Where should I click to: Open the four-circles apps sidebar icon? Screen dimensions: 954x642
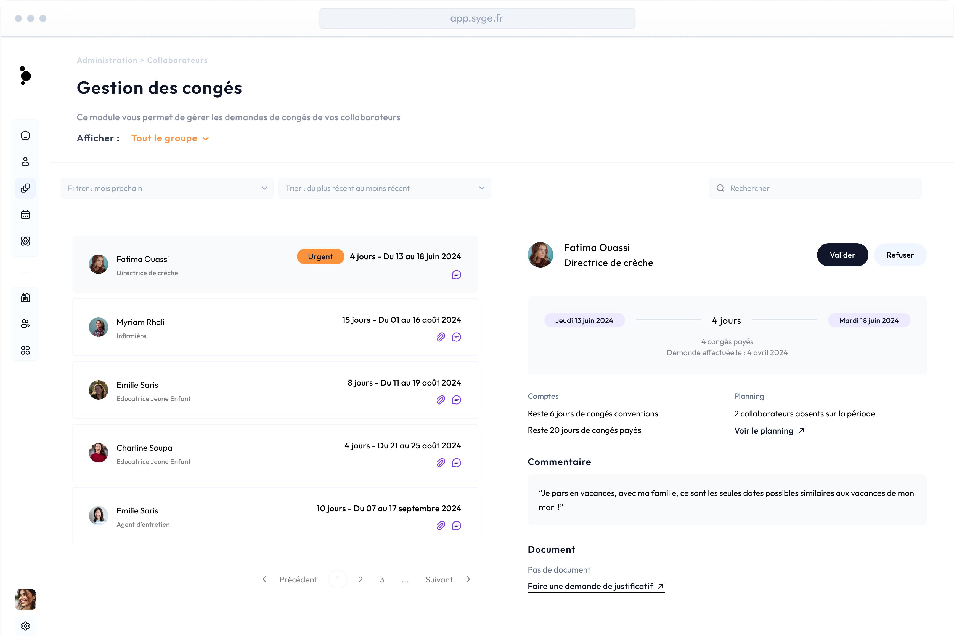click(25, 351)
